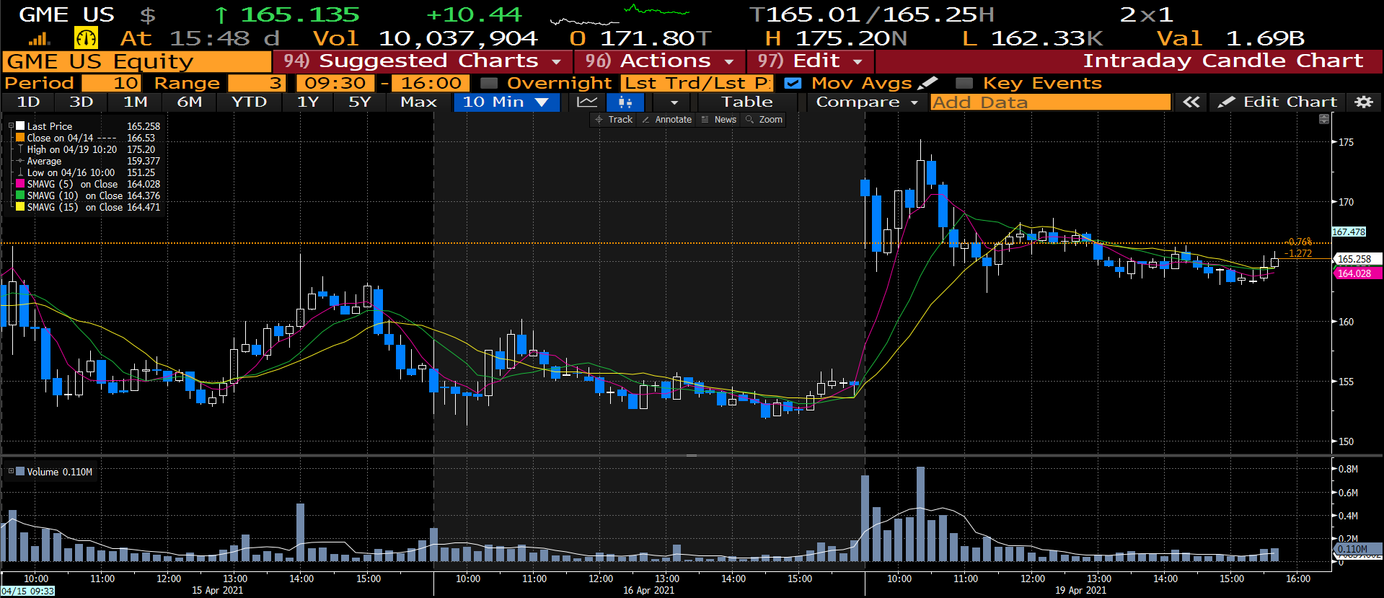Collapse panel with the double-left chevron icon

(1191, 102)
